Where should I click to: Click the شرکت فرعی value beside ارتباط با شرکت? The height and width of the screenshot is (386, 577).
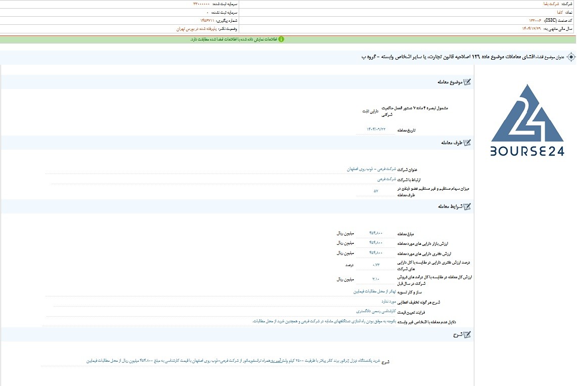(x=387, y=179)
